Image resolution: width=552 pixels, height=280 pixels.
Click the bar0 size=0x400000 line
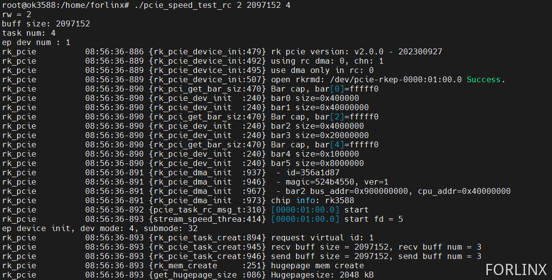click(x=315, y=98)
